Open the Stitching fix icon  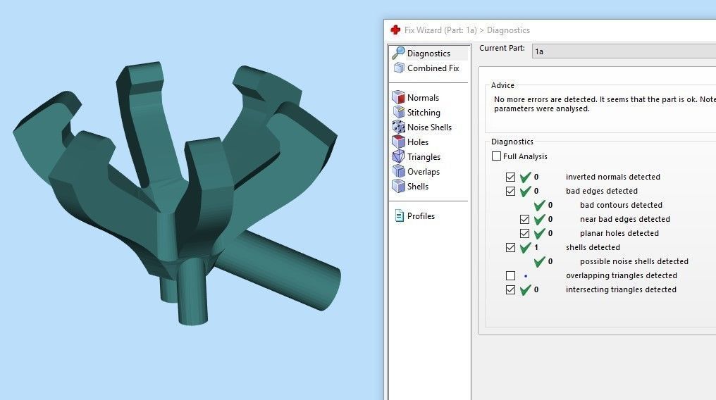click(x=398, y=112)
